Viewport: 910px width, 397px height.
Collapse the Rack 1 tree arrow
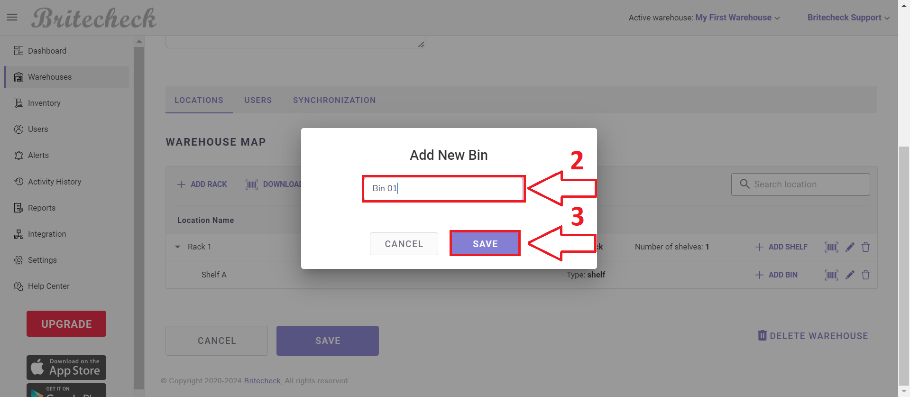tap(178, 247)
